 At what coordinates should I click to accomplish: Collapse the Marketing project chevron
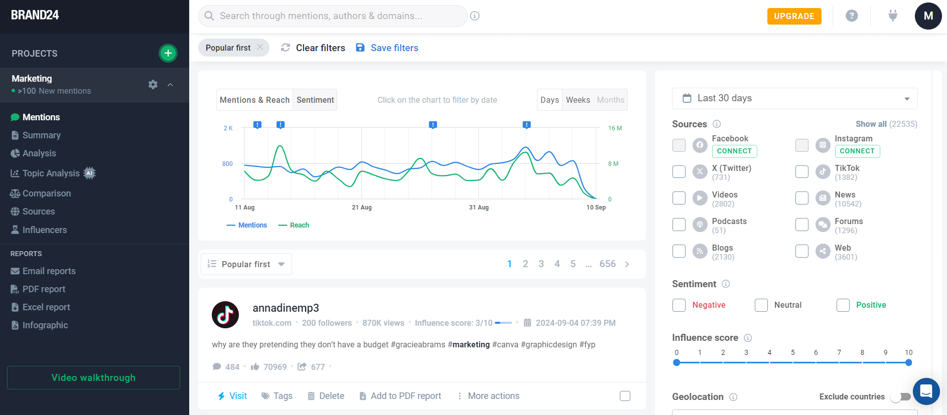tap(171, 85)
